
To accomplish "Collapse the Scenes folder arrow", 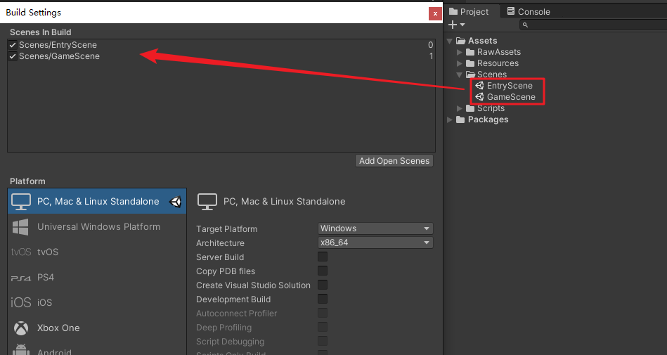I will pyautogui.click(x=460, y=75).
